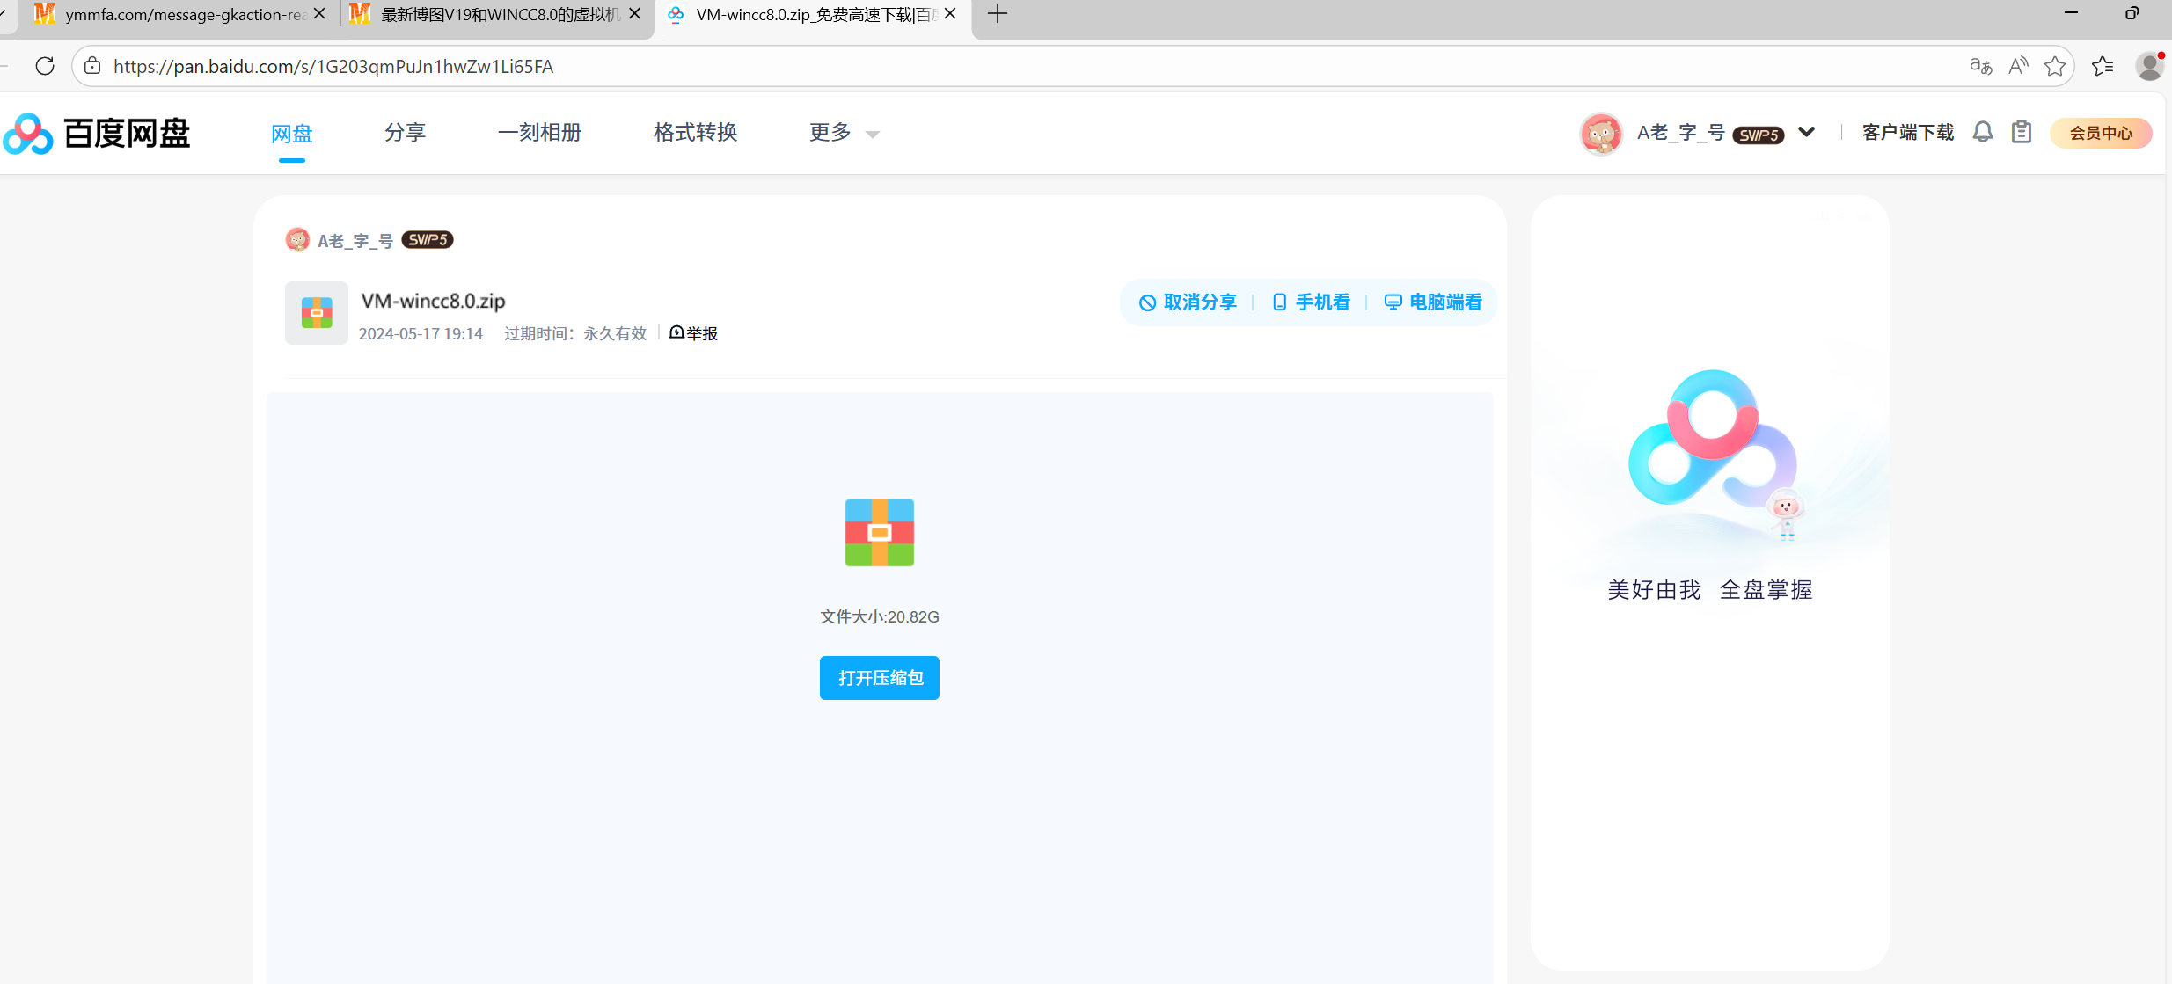Image resolution: width=2172 pixels, height=984 pixels.
Task: Open the clipboard task list icon
Action: pos(2022,133)
